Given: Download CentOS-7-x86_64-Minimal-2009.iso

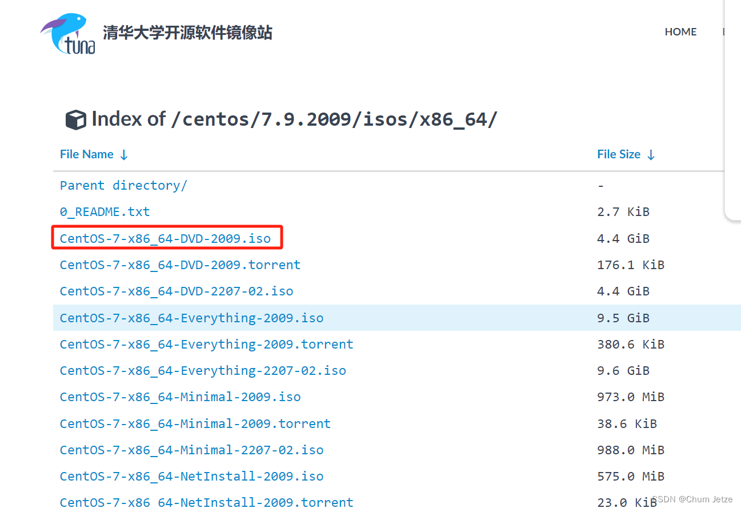Looking at the screenshot, I should coord(180,397).
